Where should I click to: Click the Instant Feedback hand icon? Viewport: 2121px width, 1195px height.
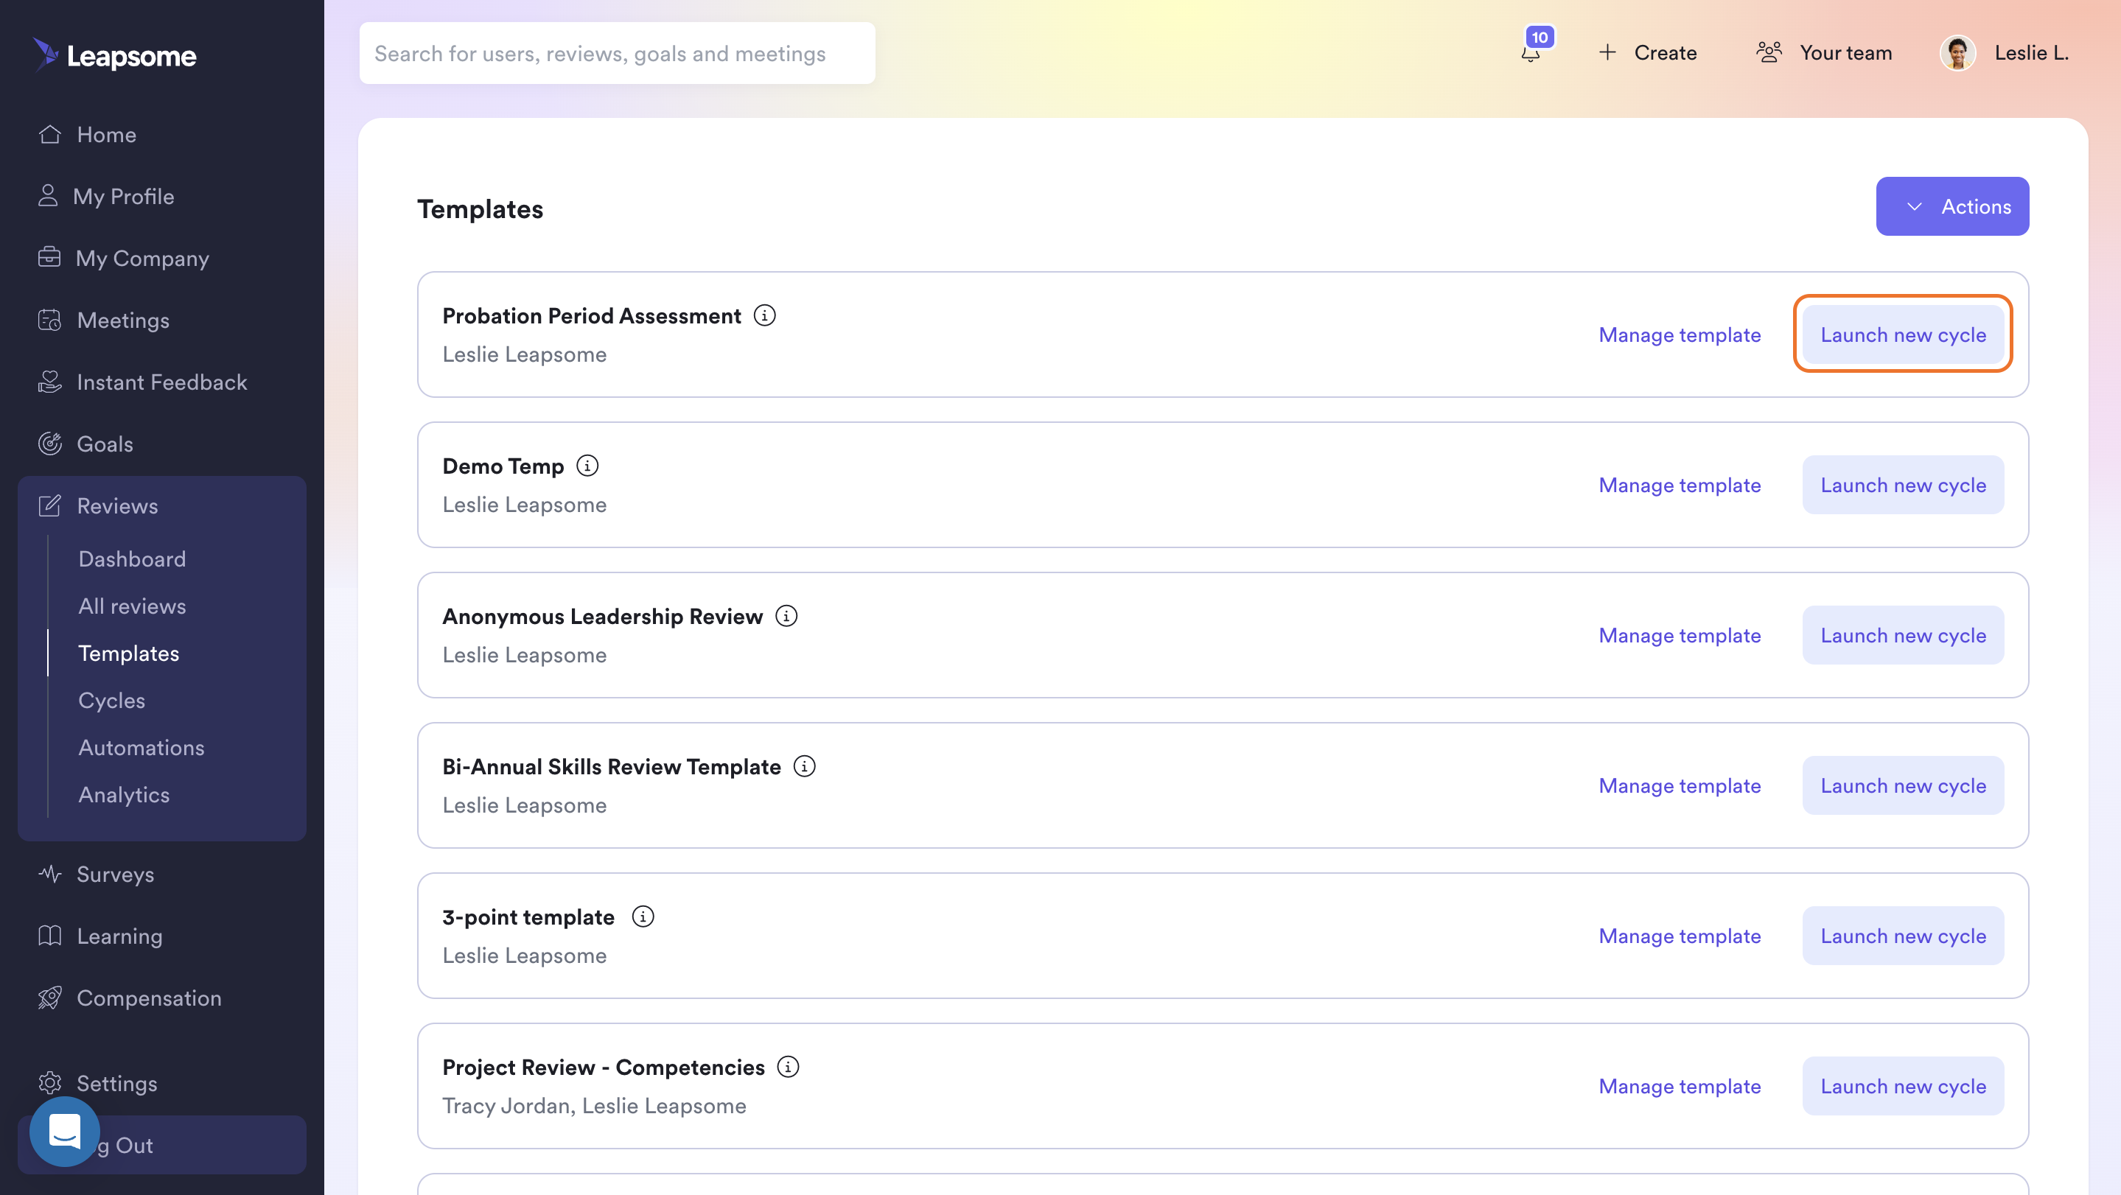pos(49,381)
